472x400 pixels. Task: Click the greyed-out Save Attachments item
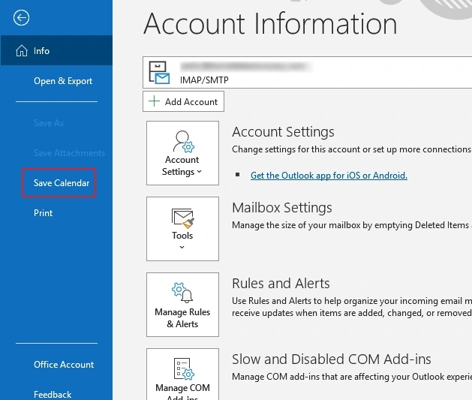(x=69, y=153)
